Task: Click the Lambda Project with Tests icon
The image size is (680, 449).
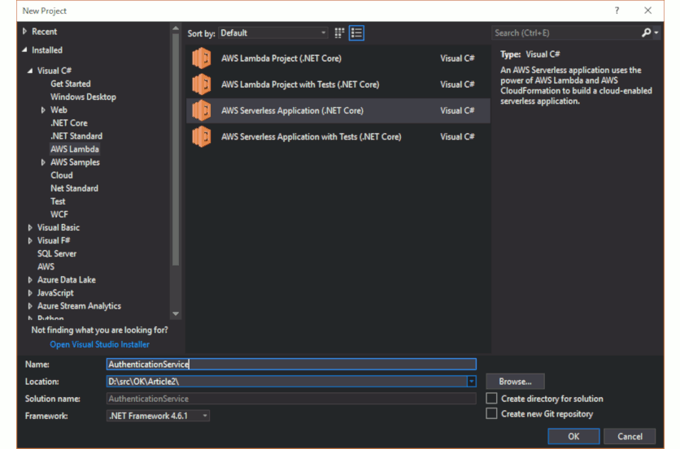Action: click(201, 84)
